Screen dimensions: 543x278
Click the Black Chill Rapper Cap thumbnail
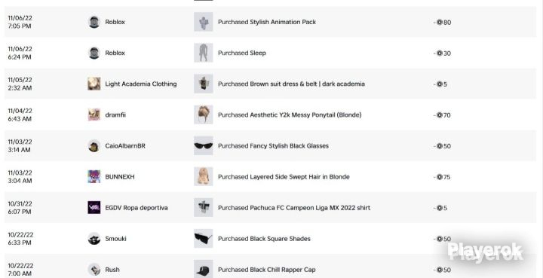204,270
